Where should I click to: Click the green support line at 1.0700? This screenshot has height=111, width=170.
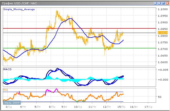pos(76,48)
